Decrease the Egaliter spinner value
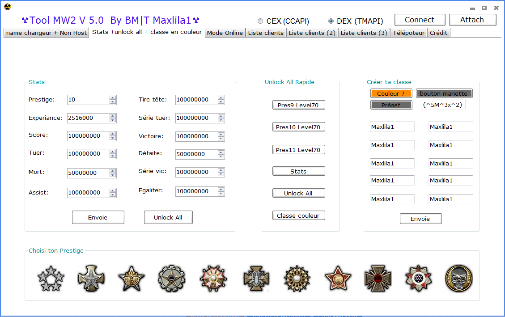 click(x=221, y=194)
